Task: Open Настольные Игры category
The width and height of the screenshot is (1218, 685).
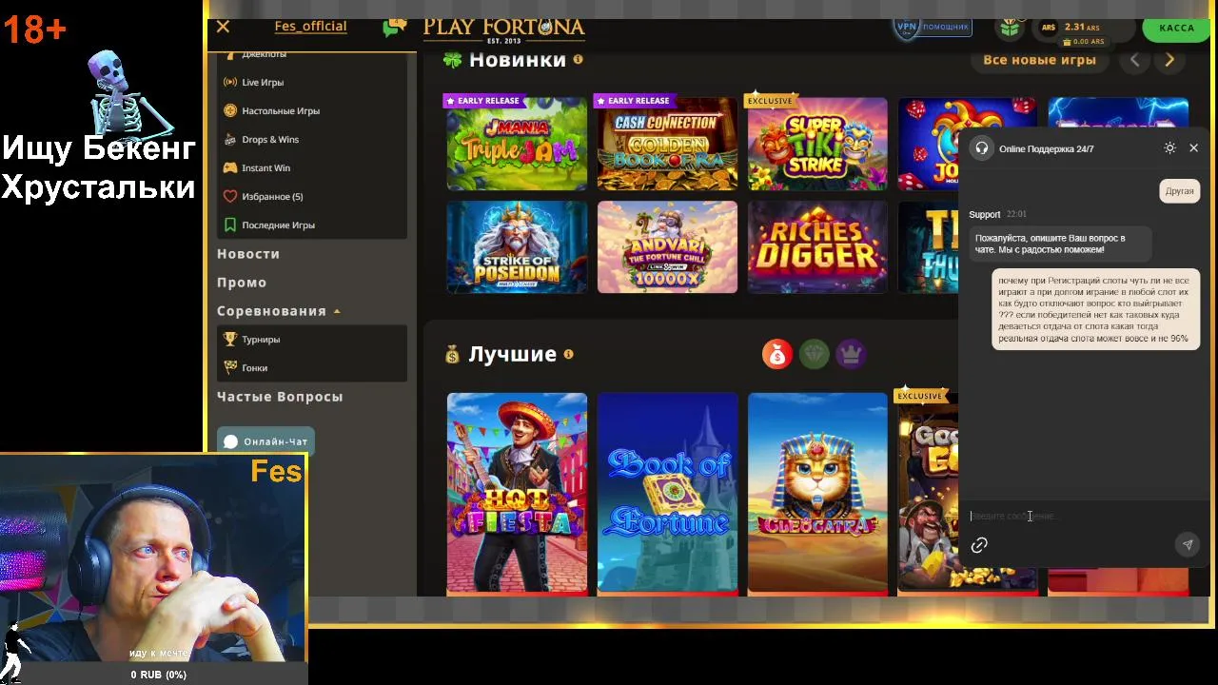Action: pyautogui.click(x=281, y=111)
